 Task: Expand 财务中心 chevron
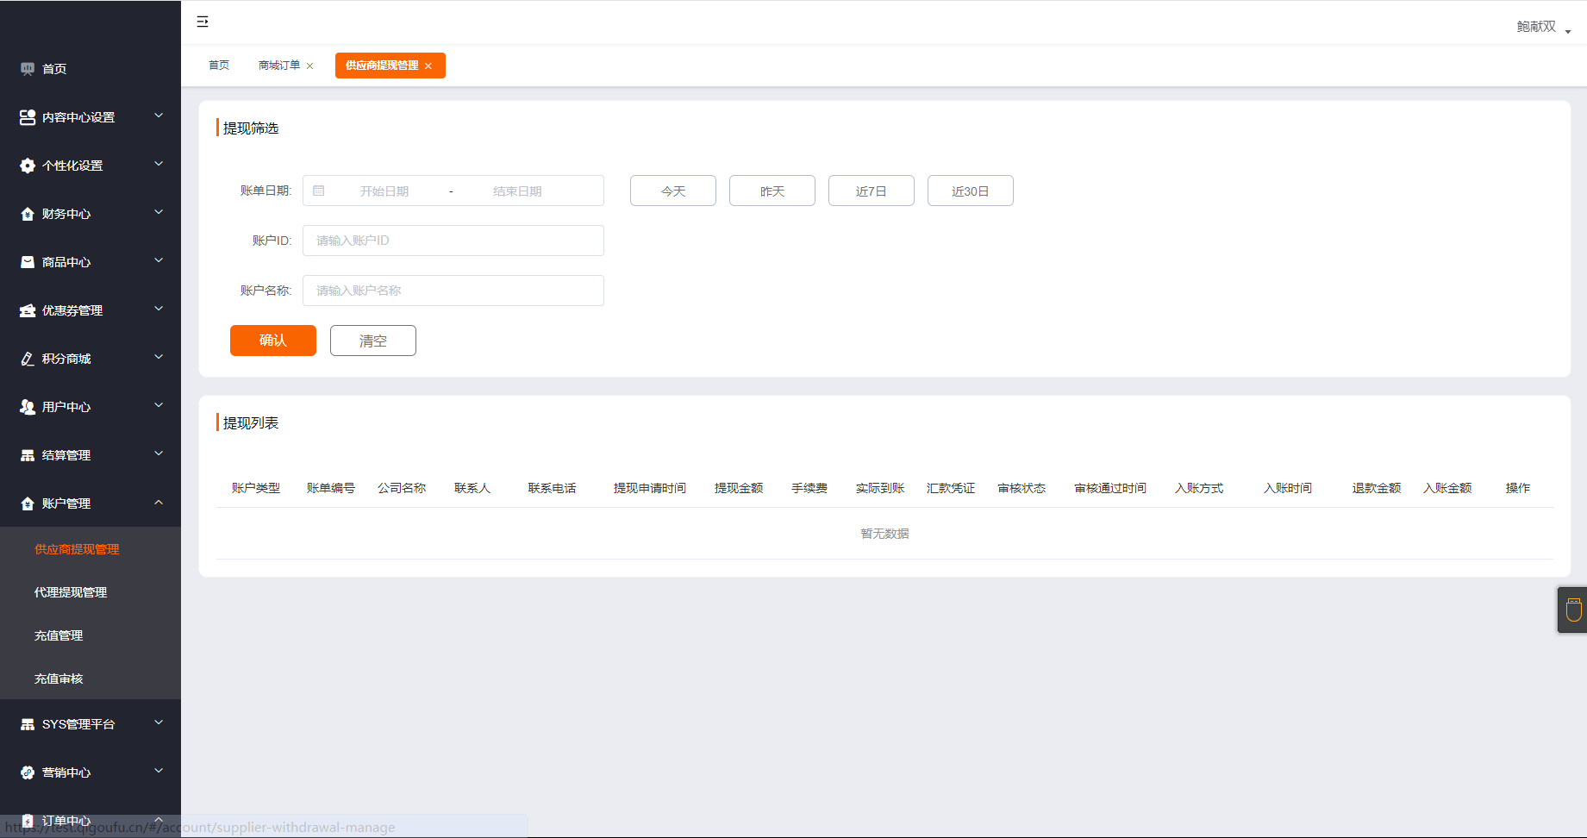pyautogui.click(x=159, y=212)
